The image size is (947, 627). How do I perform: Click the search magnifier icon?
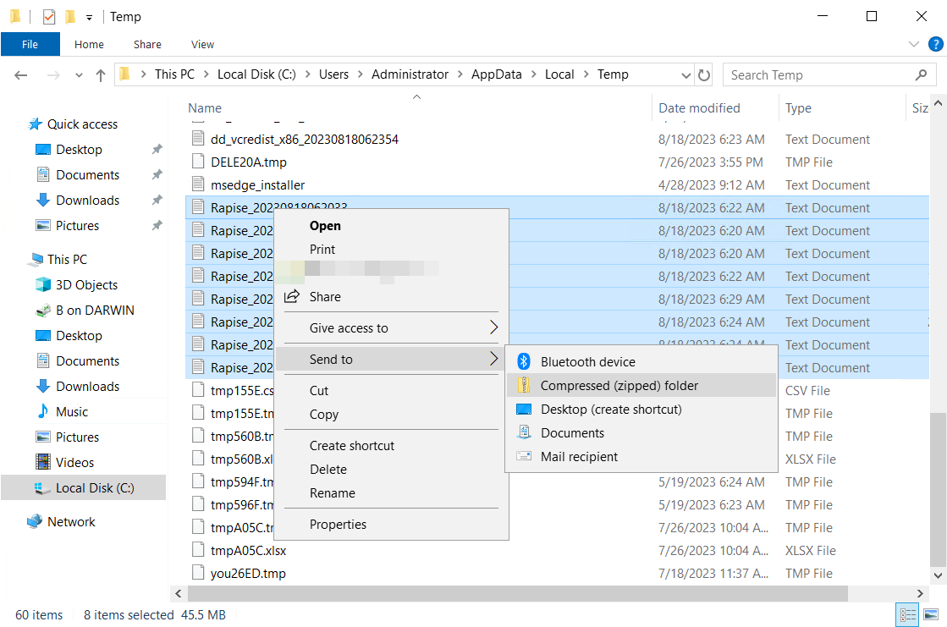tap(921, 75)
